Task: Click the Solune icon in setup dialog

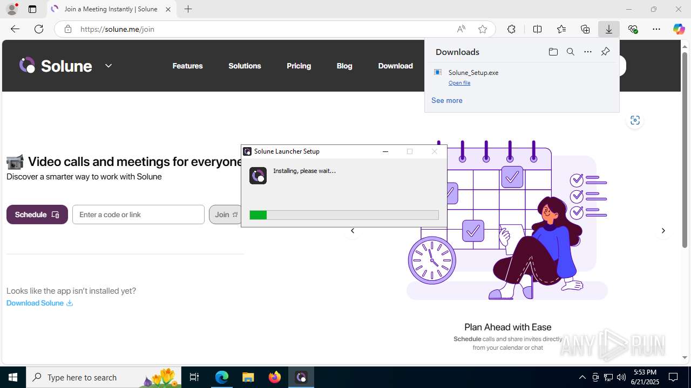Action: pyautogui.click(x=258, y=176)
